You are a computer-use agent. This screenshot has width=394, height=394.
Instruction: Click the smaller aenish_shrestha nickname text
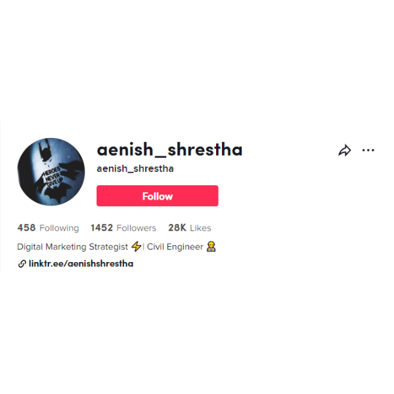tap(135, 169)
